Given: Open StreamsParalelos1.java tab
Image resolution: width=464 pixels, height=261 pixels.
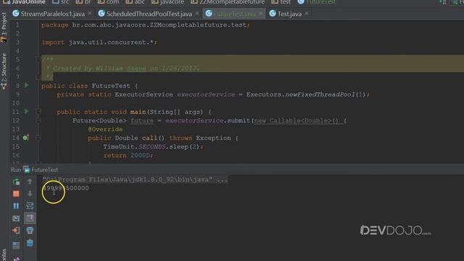Looking at the screenshot, I should 52,14.
